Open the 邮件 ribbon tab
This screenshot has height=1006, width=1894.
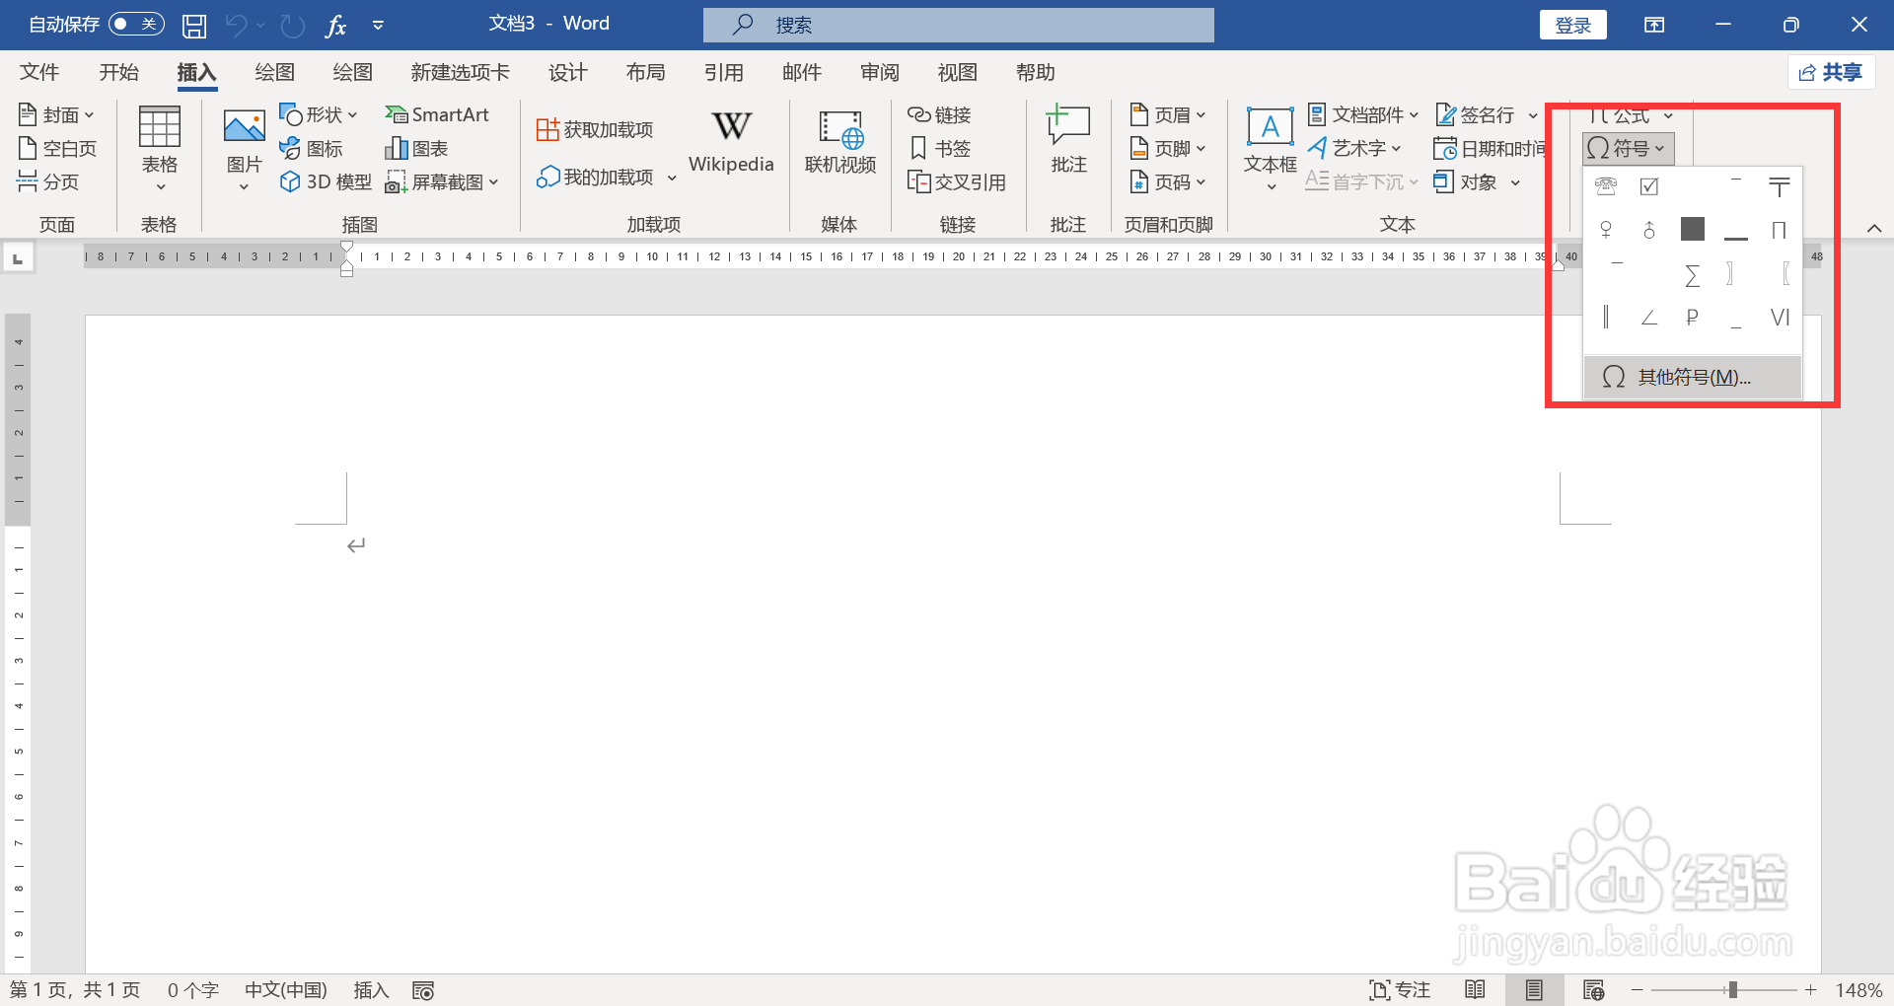tap(801, 71)
